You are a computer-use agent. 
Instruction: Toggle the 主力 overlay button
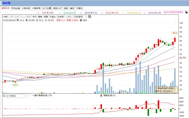[23, 17]
